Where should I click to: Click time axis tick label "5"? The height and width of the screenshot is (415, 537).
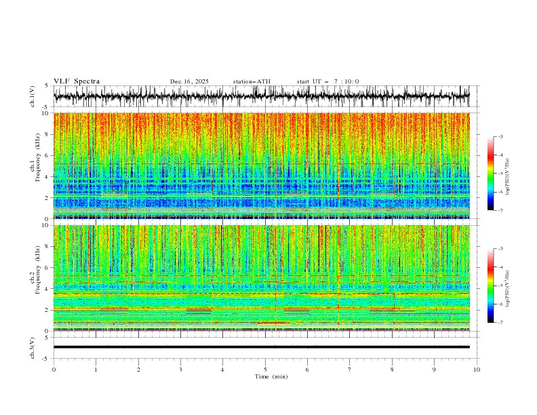pyautogui.click(x=265, y=370)
